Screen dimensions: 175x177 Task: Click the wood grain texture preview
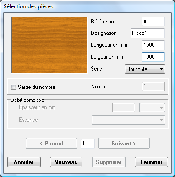[x=49, y=45]
